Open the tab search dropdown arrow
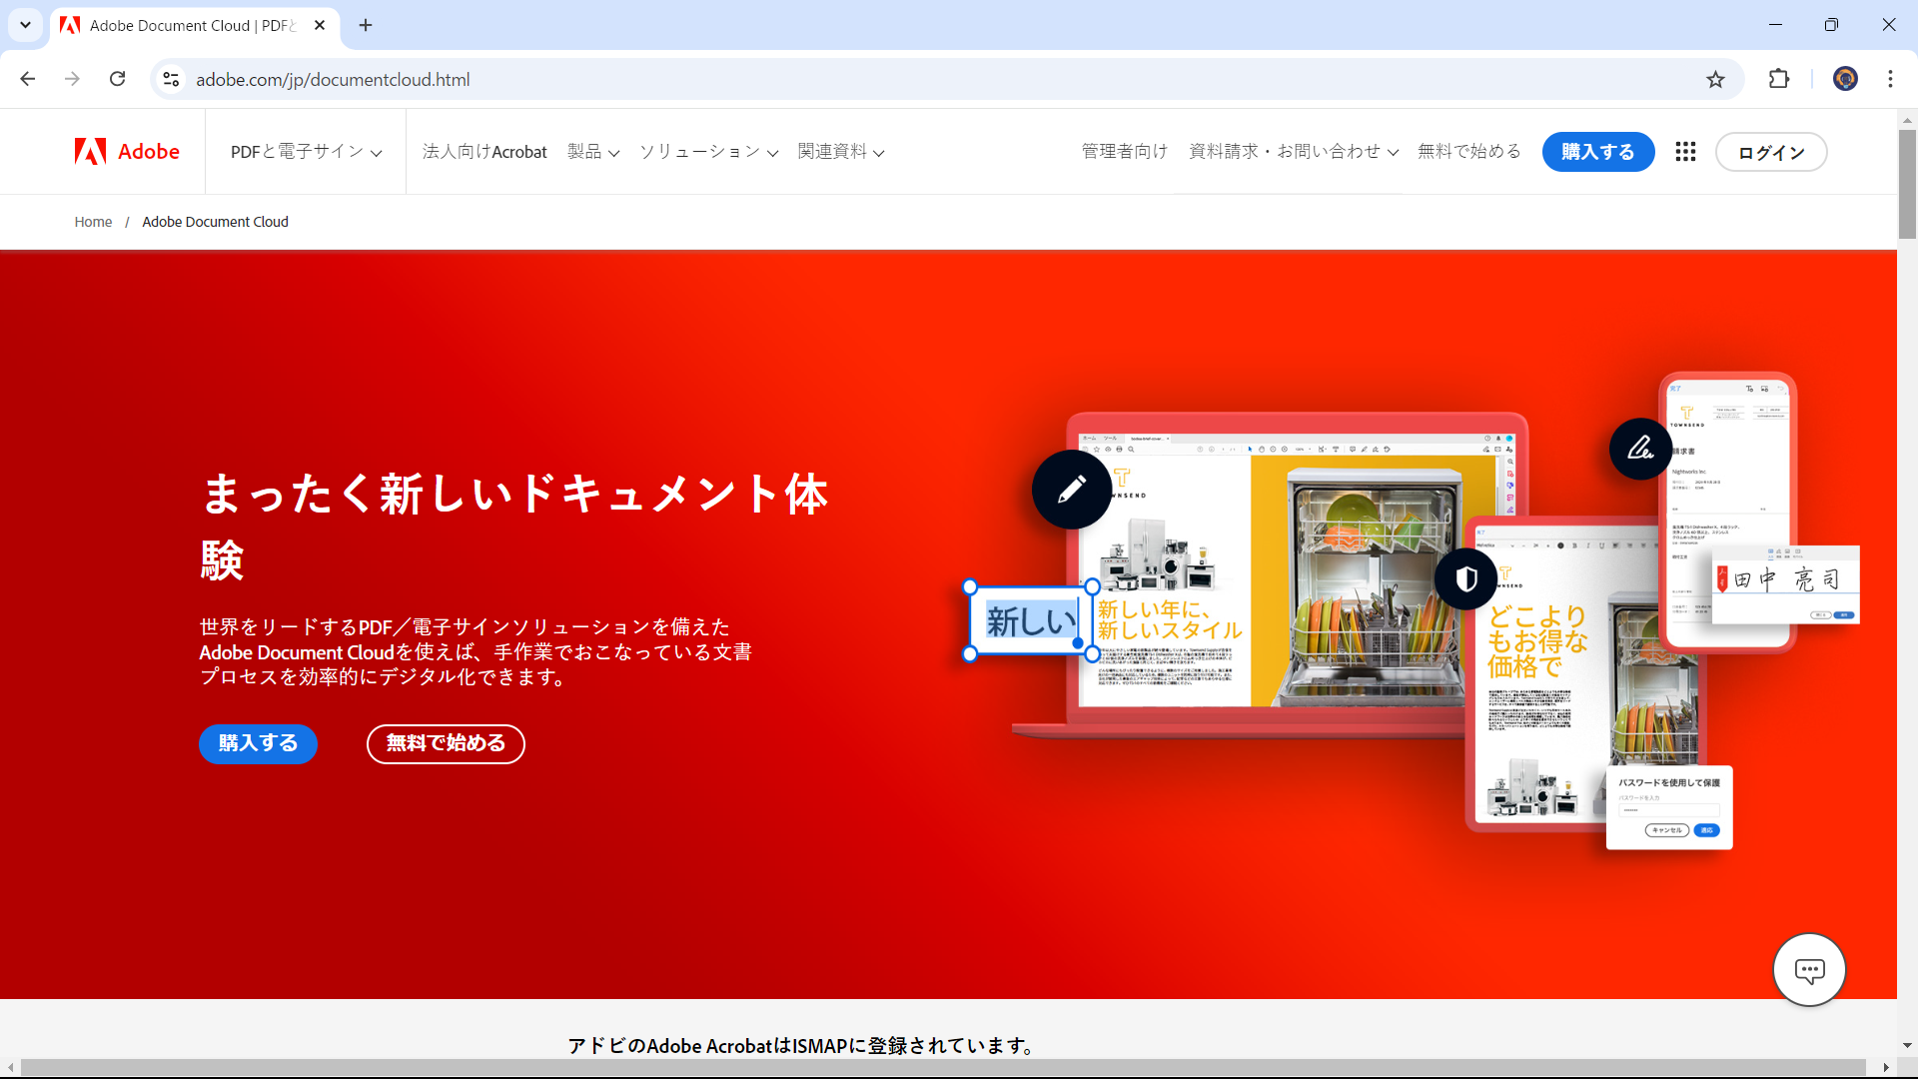 coord(25,25)
